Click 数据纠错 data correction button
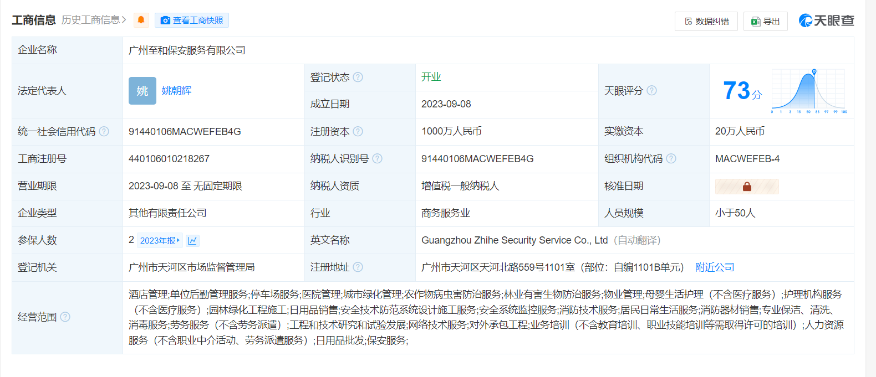The image size is (876, 377). (x=706, y=21)
